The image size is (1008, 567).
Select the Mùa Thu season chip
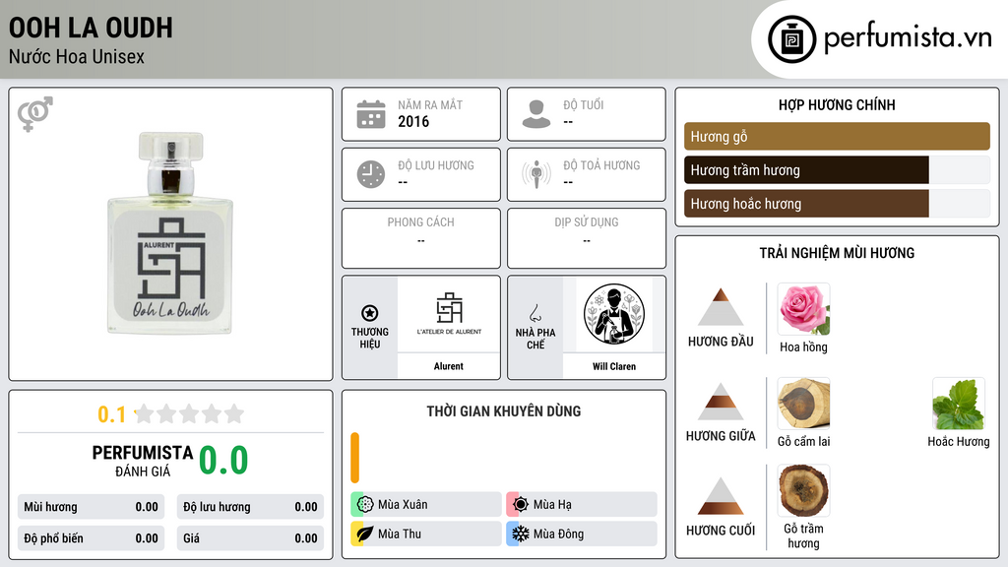click(426, 534)
